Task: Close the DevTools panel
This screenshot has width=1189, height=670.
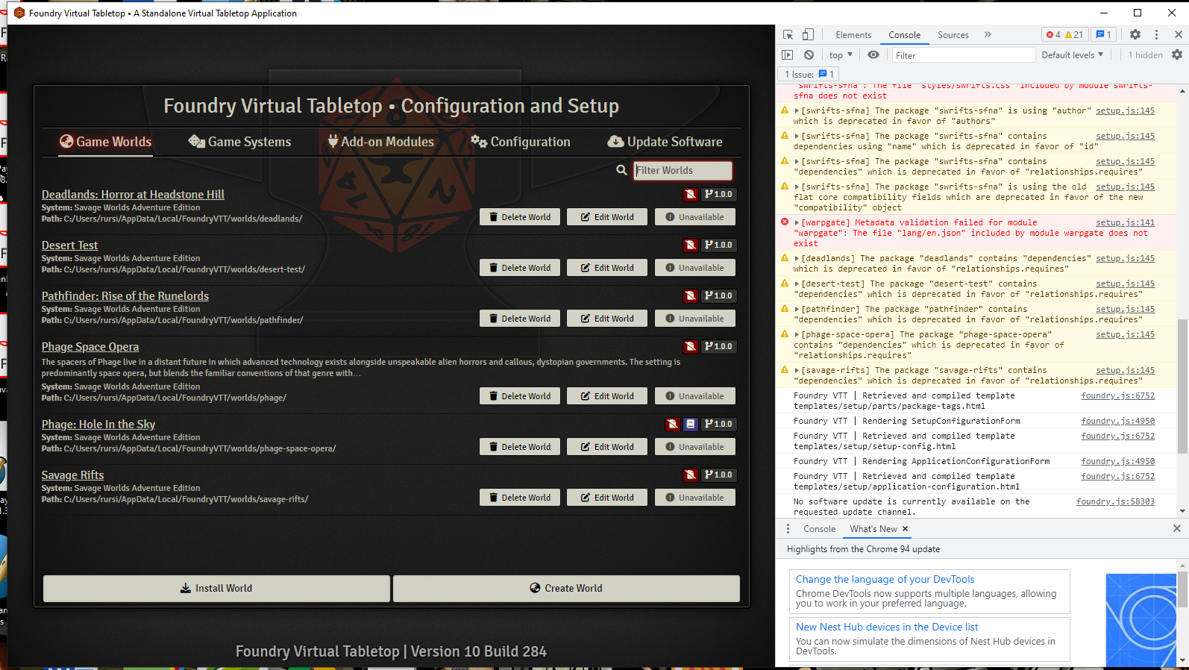Action: tap(1179, 34)
